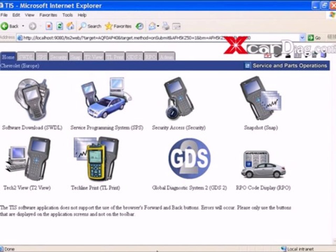The height and width of the screenshot is (252, 336).
Task: Open the Tools menu
Action: (x=68, y=15)
